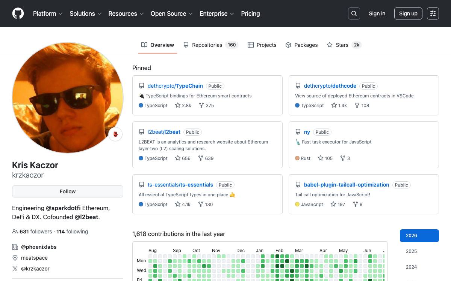
Task: Click the Sign up button
Action: pos(408,13)
